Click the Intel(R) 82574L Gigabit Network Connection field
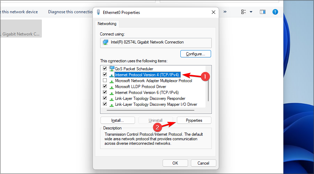Image resolution: width=314 pixels, height=174 pixels. 156,43
